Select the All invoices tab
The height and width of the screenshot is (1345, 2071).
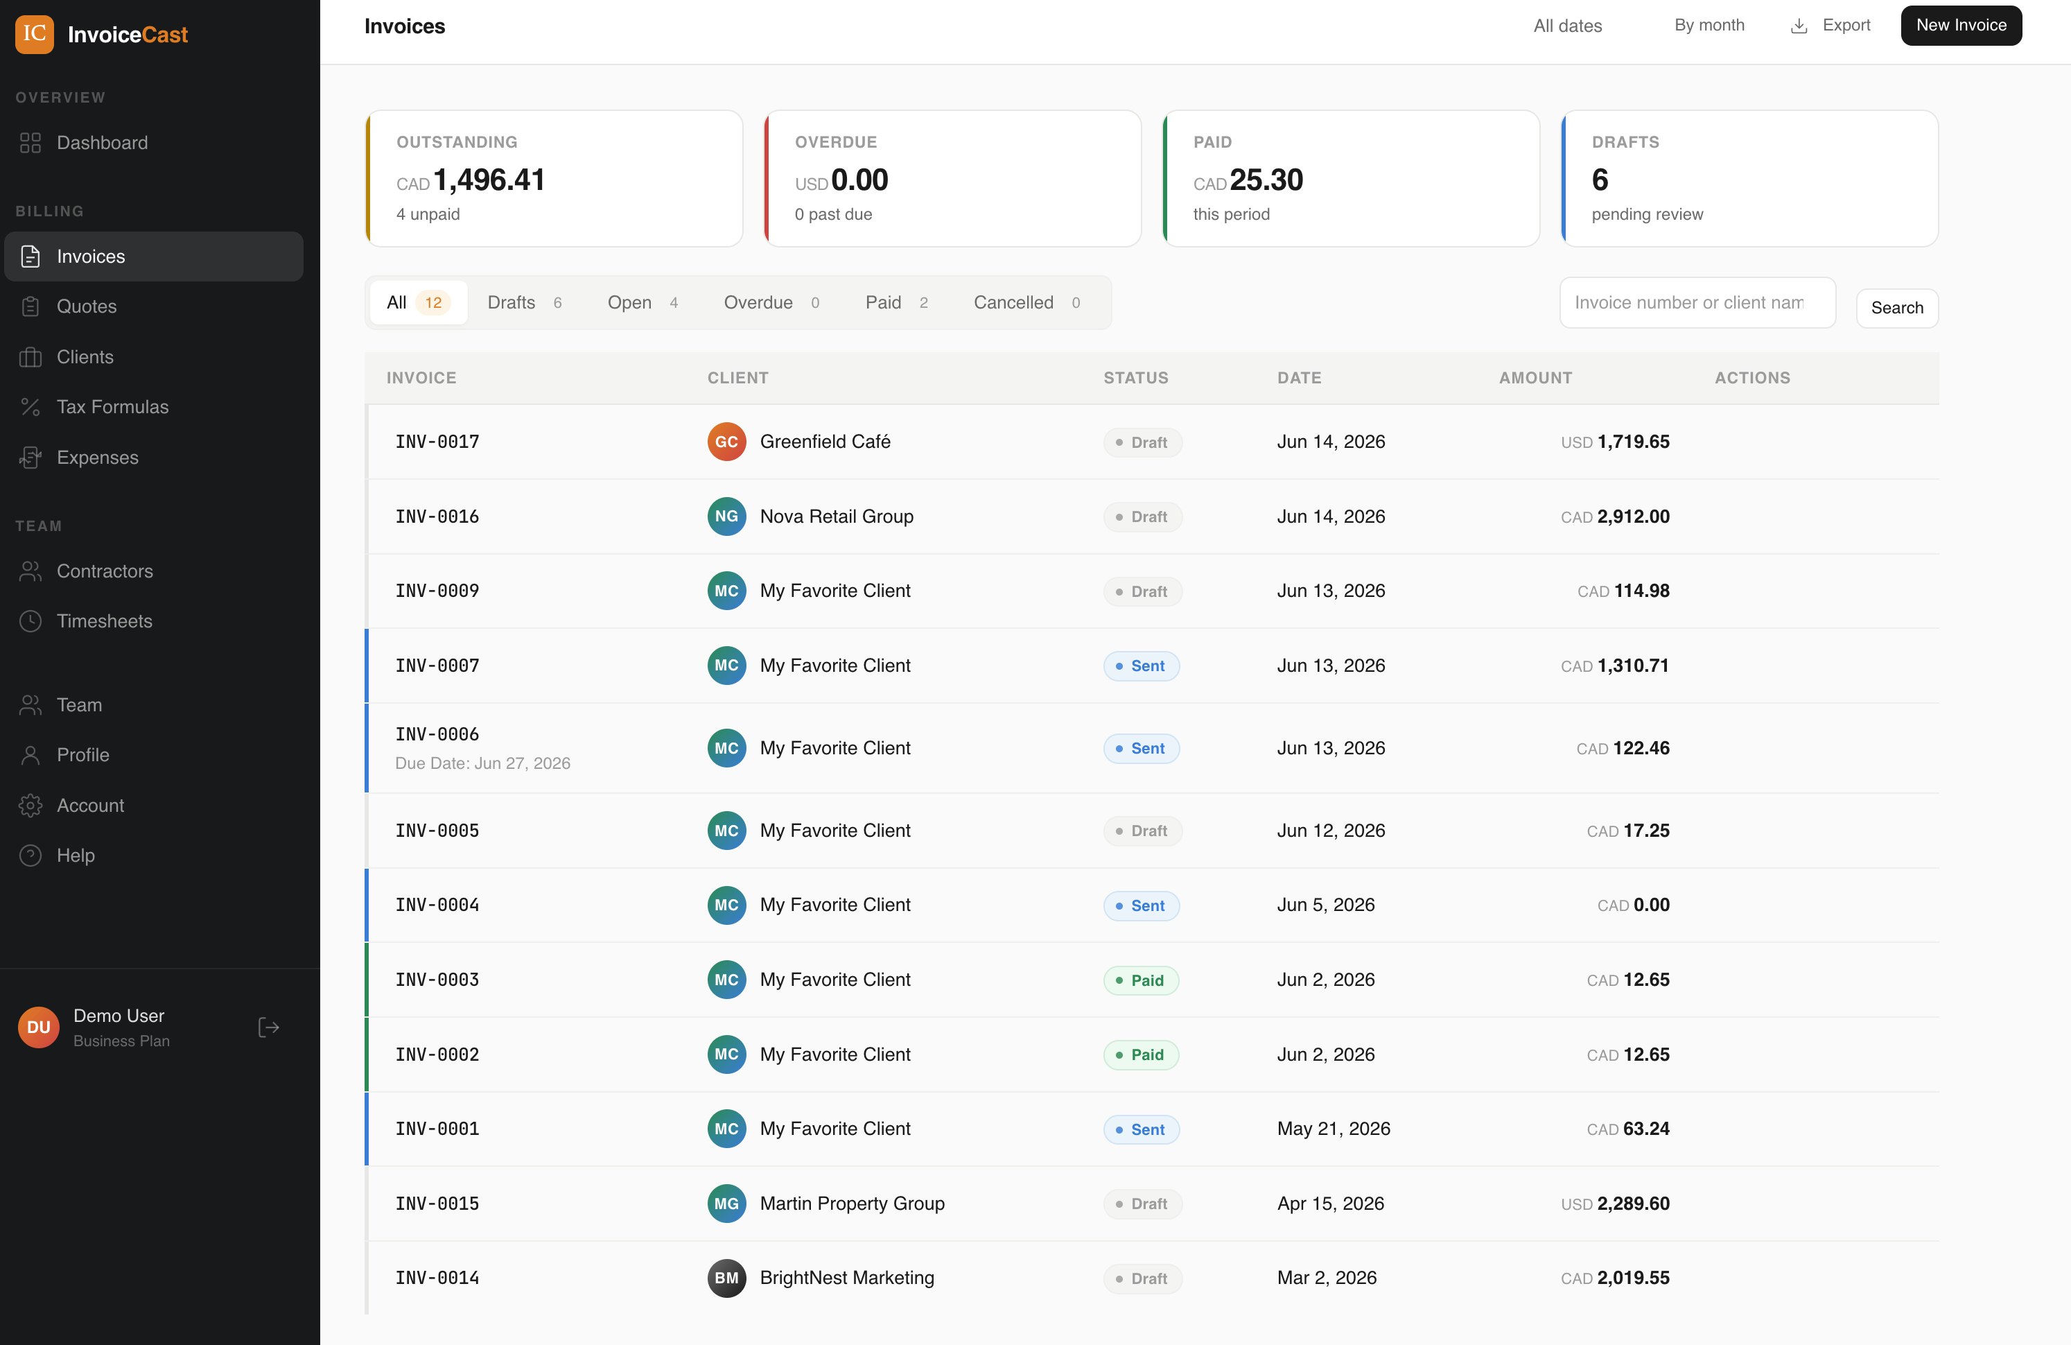pyautogui.click(x=419, y=302)
